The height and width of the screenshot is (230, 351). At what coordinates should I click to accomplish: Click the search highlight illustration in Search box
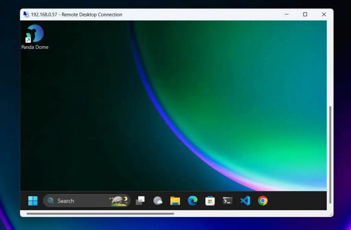[118, 201]
